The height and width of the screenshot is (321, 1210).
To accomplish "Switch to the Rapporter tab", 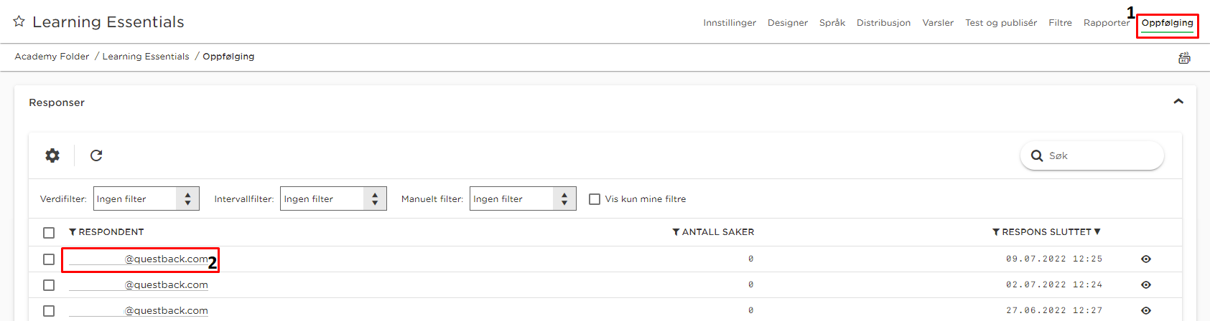I will [1107, 23].
